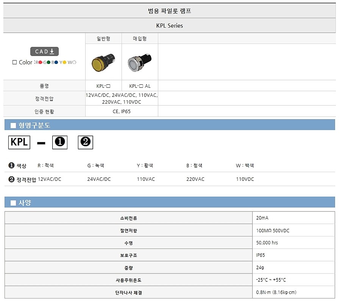
Task: Click the green G color indicator
Action: (48, 62)
